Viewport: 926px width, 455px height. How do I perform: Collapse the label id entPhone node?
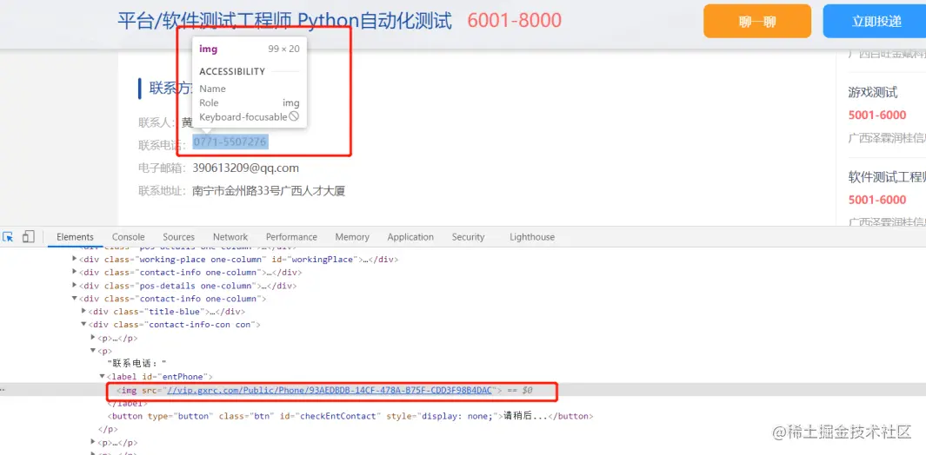(x=103, y=377)
